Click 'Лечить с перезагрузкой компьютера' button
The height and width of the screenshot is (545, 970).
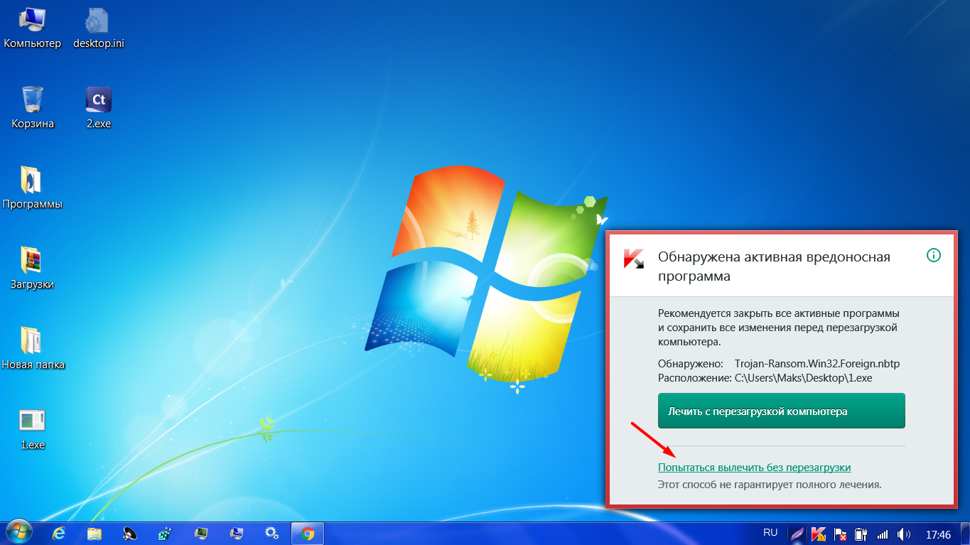[x=782, y=411]
